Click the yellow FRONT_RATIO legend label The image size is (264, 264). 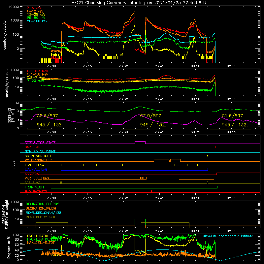tap(38, 236)
